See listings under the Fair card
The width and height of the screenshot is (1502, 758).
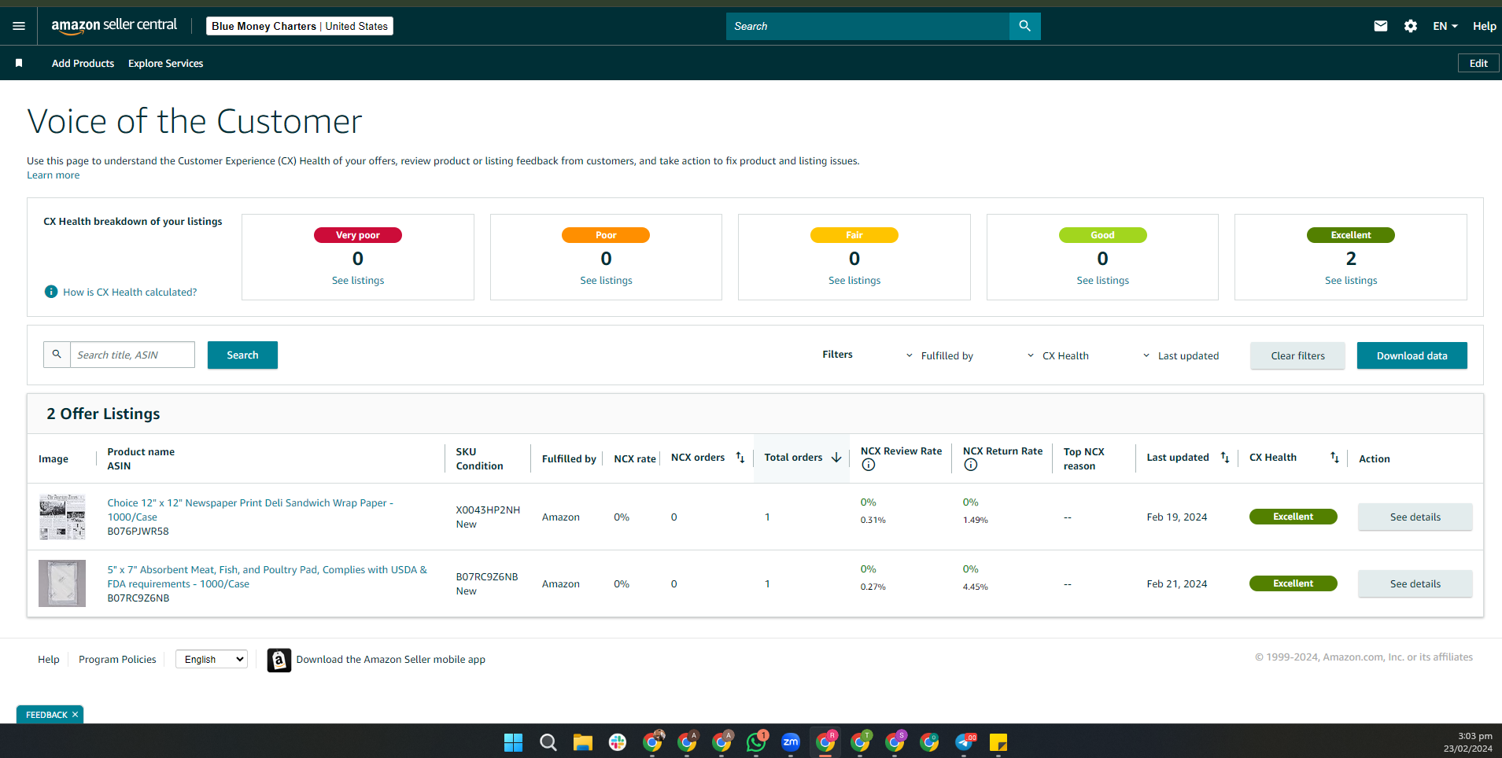click(854, 281)
